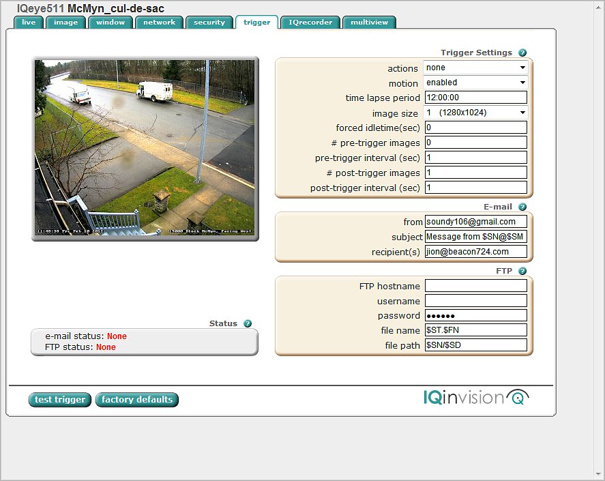
Task: Focus the pre-trigger interval field
Action: (475, 158)
